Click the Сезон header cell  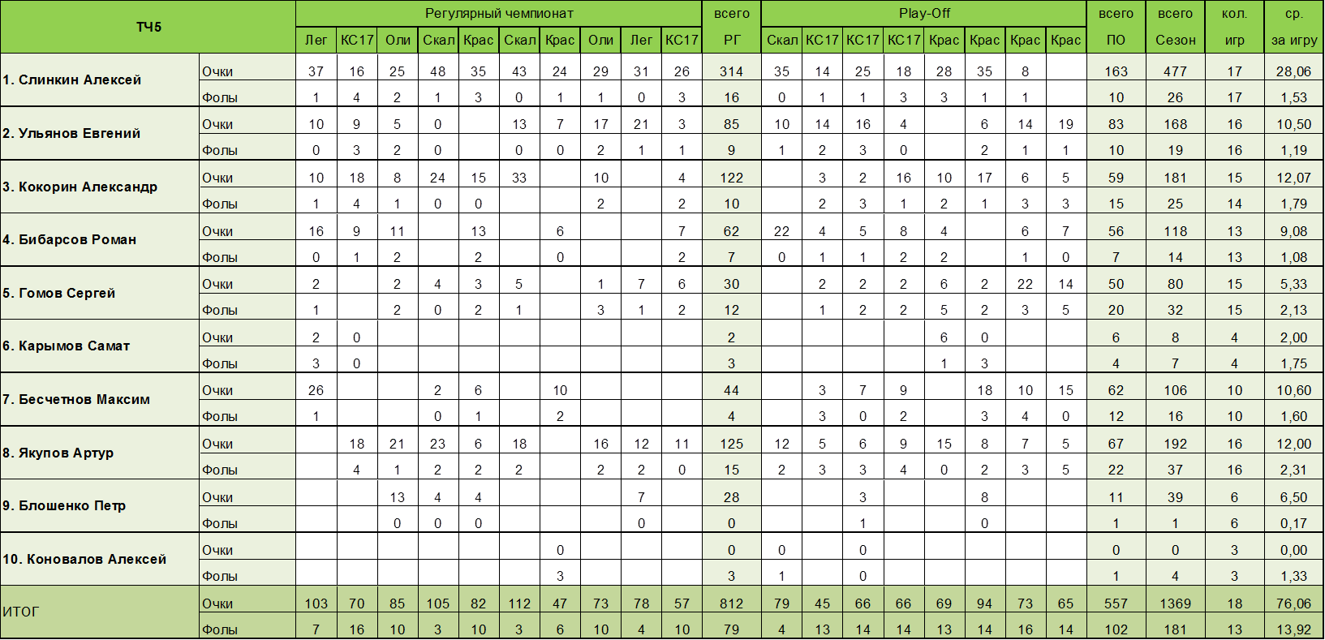click(x=1175, y=40)
